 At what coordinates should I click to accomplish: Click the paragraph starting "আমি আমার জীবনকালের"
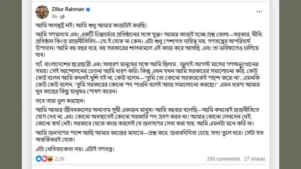pyautogui.click(x=147, y=116)
